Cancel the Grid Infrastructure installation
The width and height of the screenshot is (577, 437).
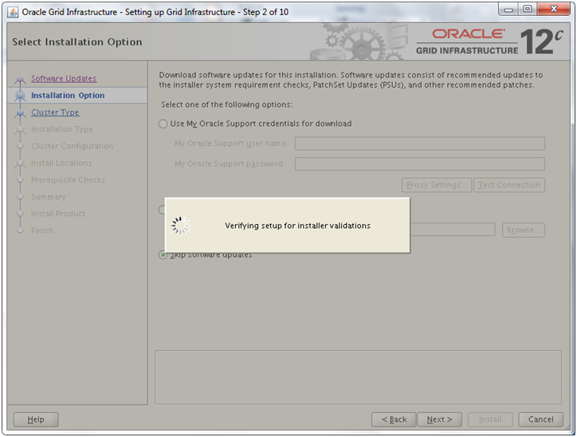pyautogui.click(x=540, y=419)
